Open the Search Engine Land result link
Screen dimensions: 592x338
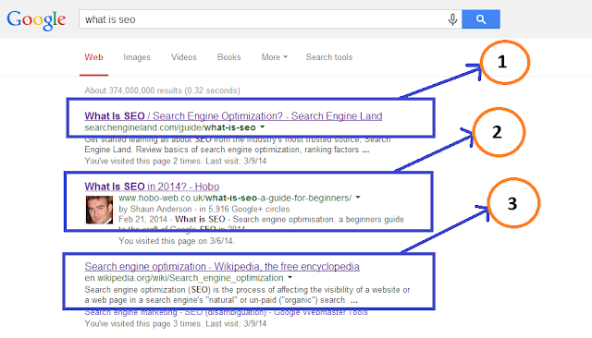(233, 116)
